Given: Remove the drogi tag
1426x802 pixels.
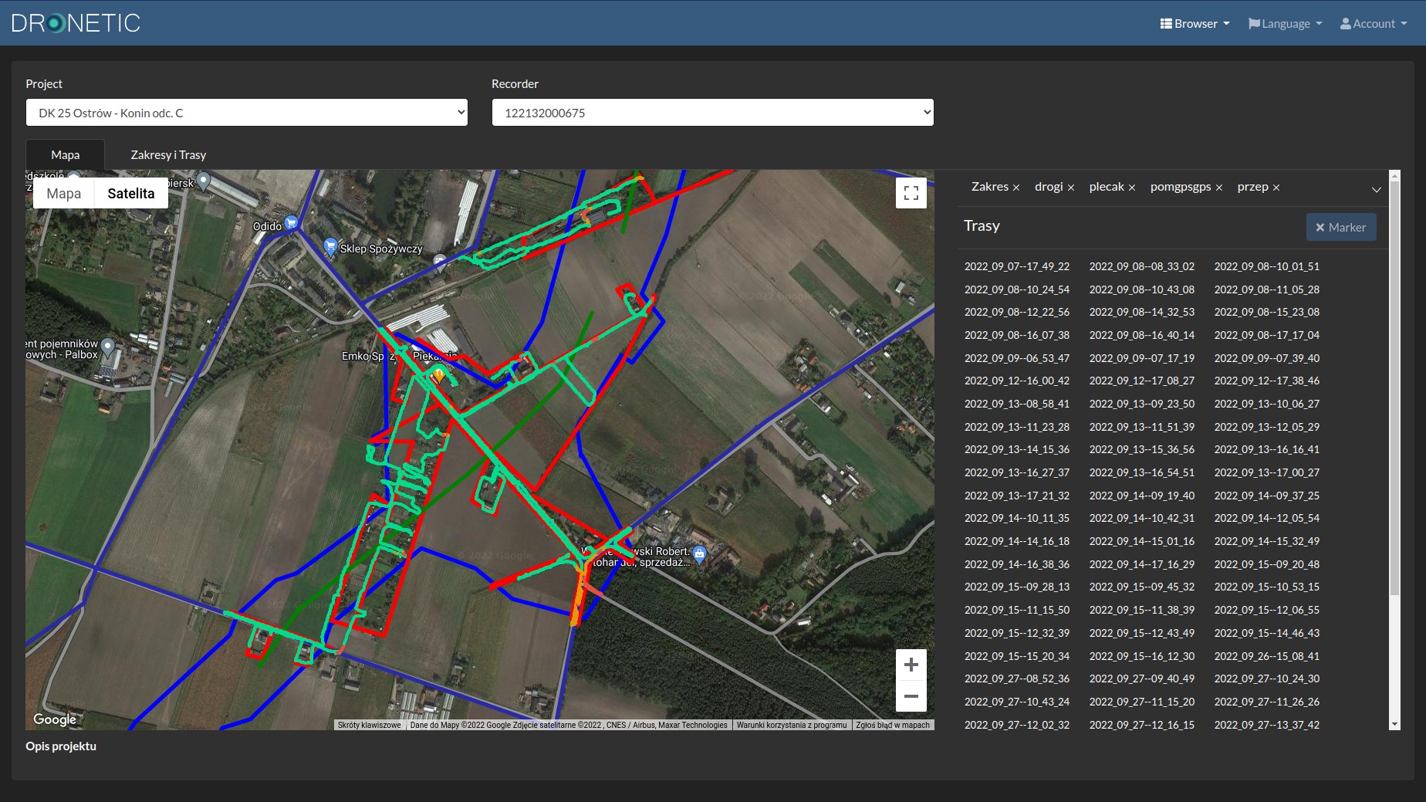Looking at the screenshot, I should [x=1071, y=188].
